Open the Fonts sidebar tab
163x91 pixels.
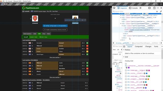tap(156, 47)
